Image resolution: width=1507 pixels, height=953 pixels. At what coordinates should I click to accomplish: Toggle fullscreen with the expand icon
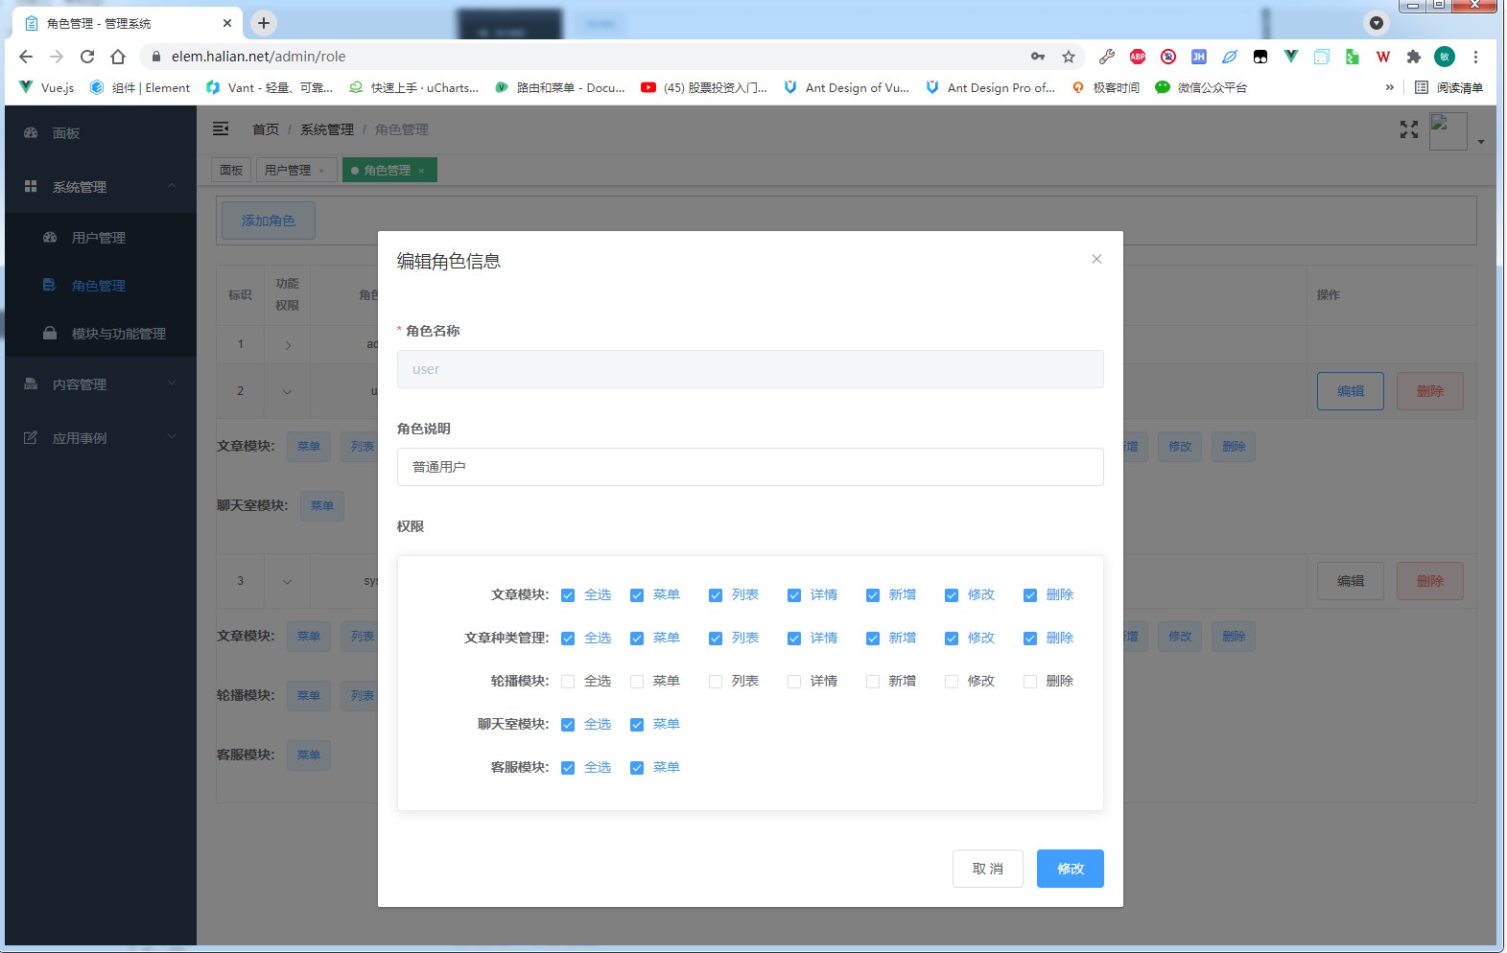point(1408,129)
